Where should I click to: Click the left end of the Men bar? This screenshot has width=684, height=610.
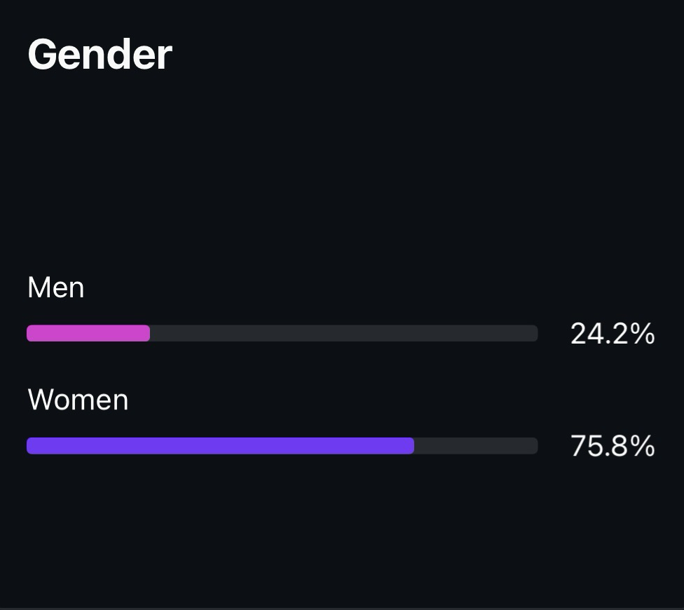30,333
